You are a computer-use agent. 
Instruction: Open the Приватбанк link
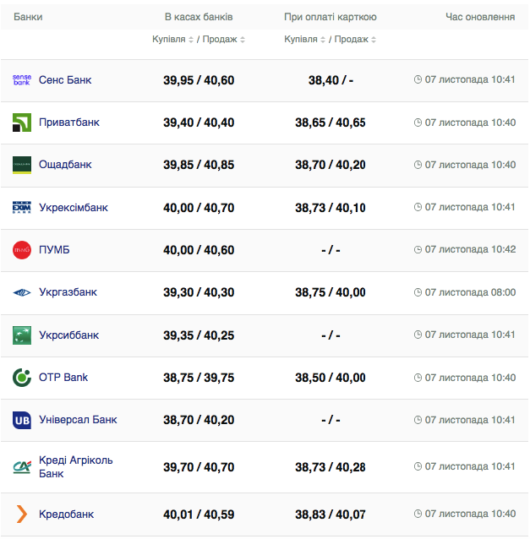(68, 122)
